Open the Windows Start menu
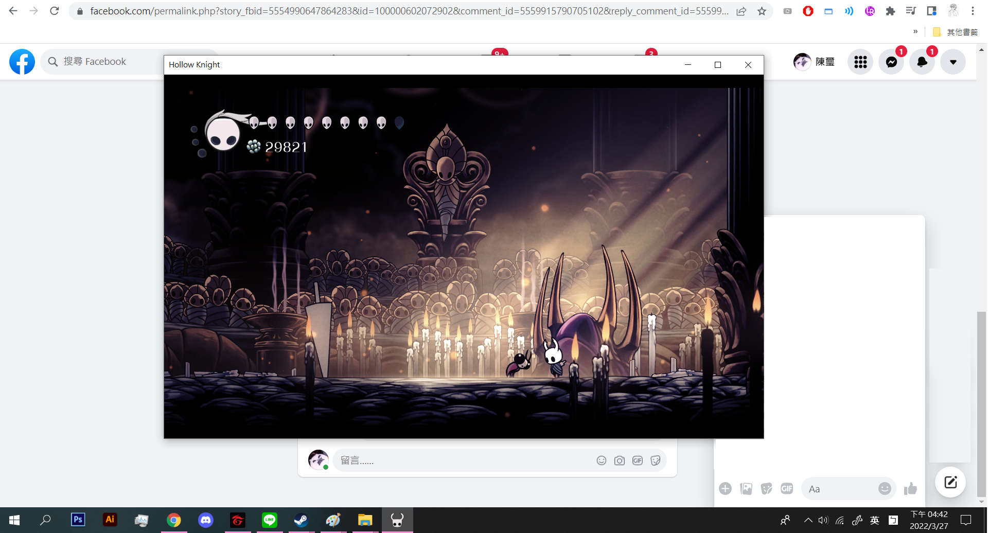Screen dimensions: 988x533 coord(14,520)
